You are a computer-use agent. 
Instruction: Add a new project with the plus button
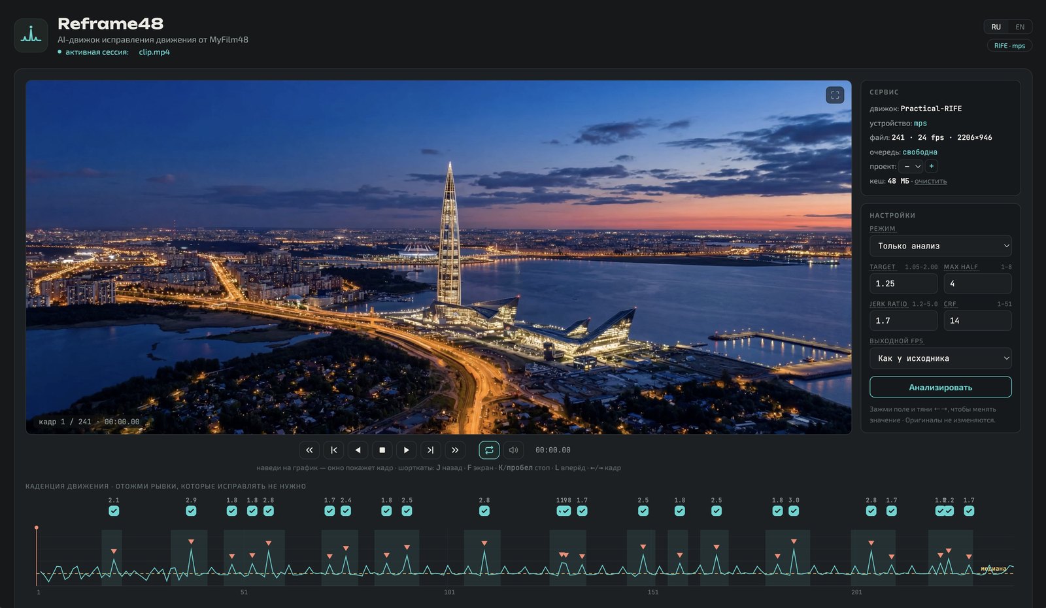932,166
